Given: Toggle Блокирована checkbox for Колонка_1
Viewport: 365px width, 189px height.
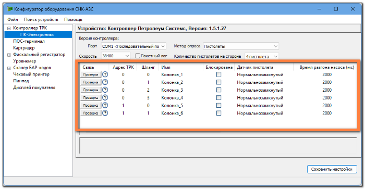Looking at the screenshot, I should [218, 74].
